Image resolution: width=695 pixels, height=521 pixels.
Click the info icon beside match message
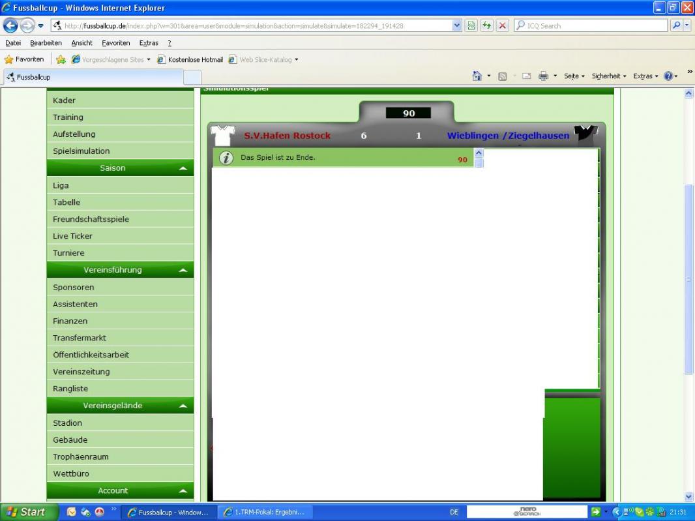click(226, 158)
